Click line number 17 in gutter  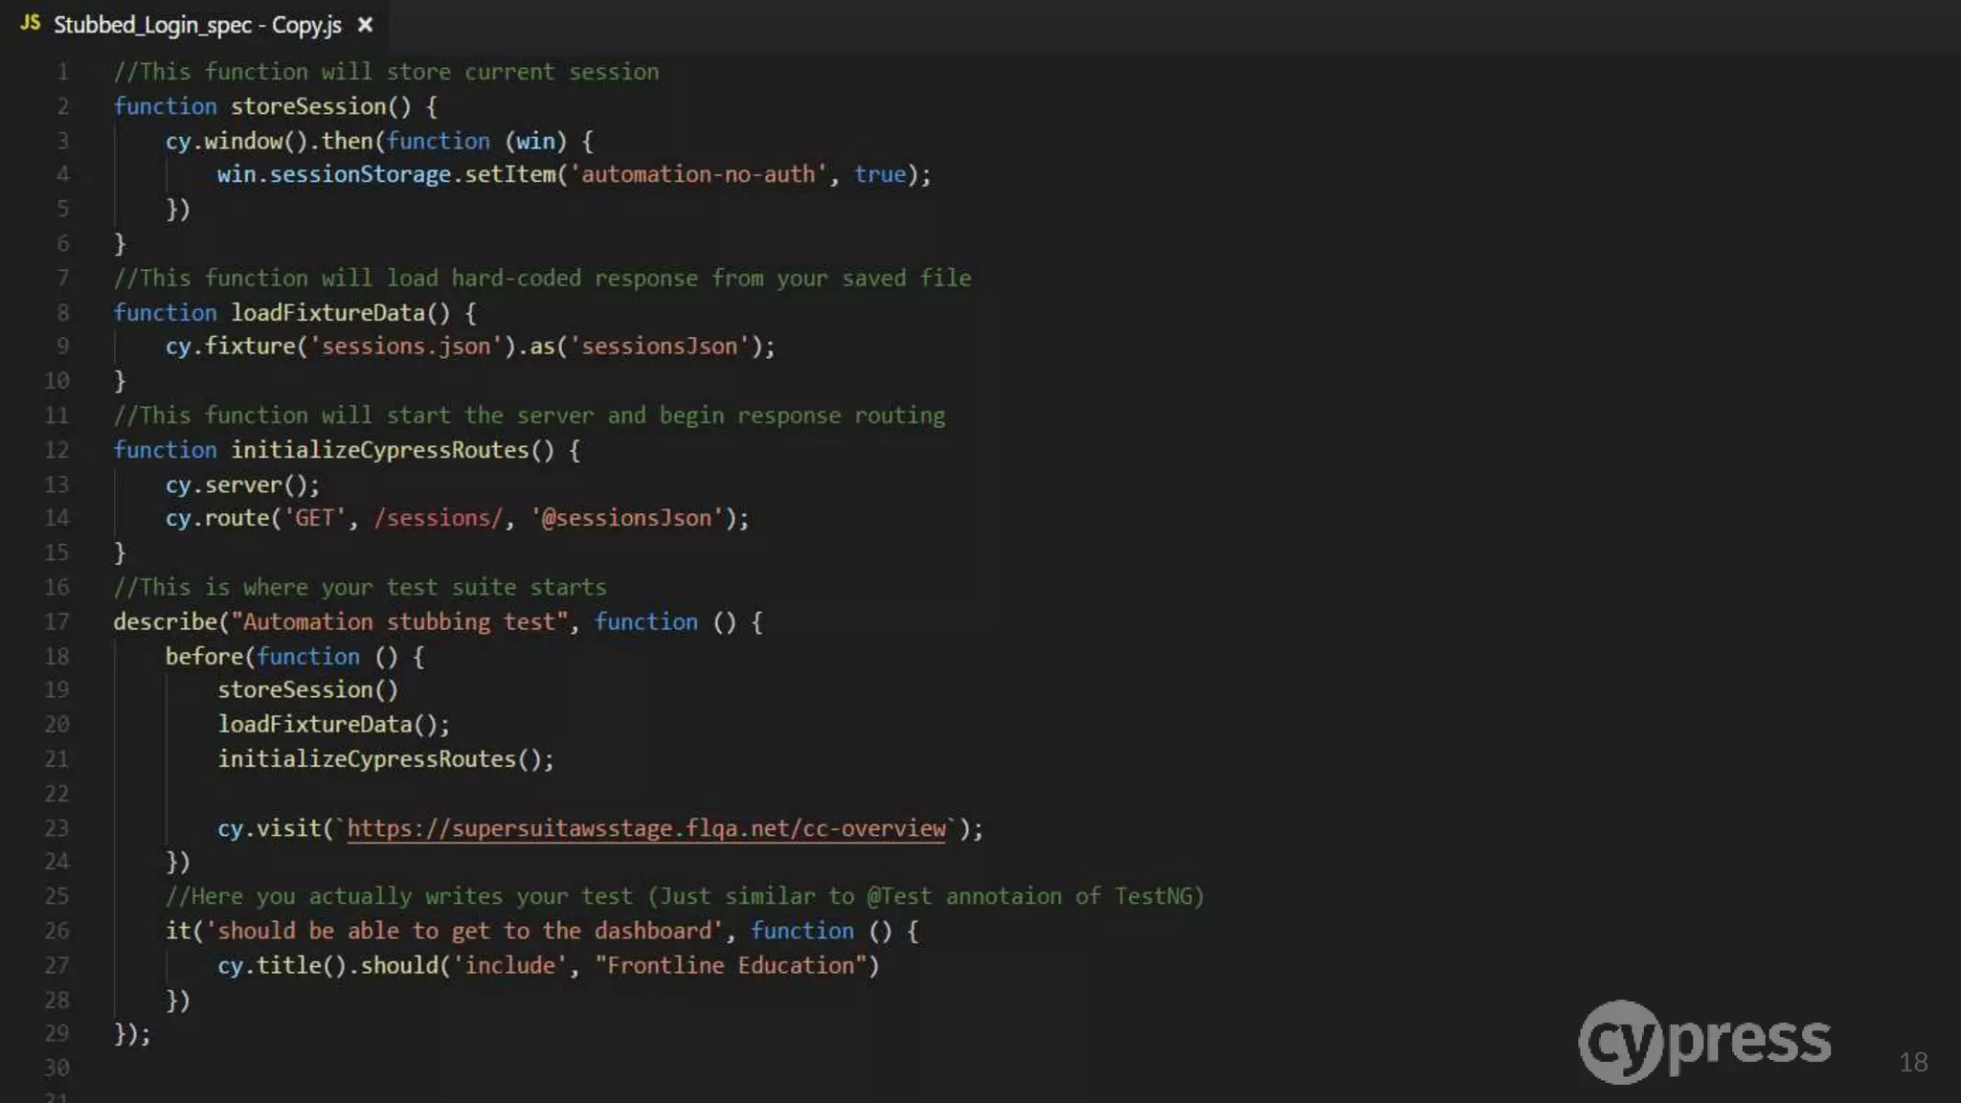[56, 622]
